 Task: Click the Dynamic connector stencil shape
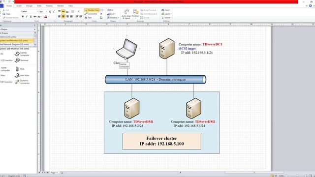point(22,82)
